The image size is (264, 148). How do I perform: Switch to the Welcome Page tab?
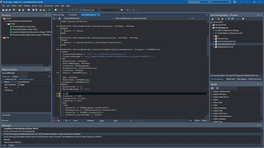[59, 15]
